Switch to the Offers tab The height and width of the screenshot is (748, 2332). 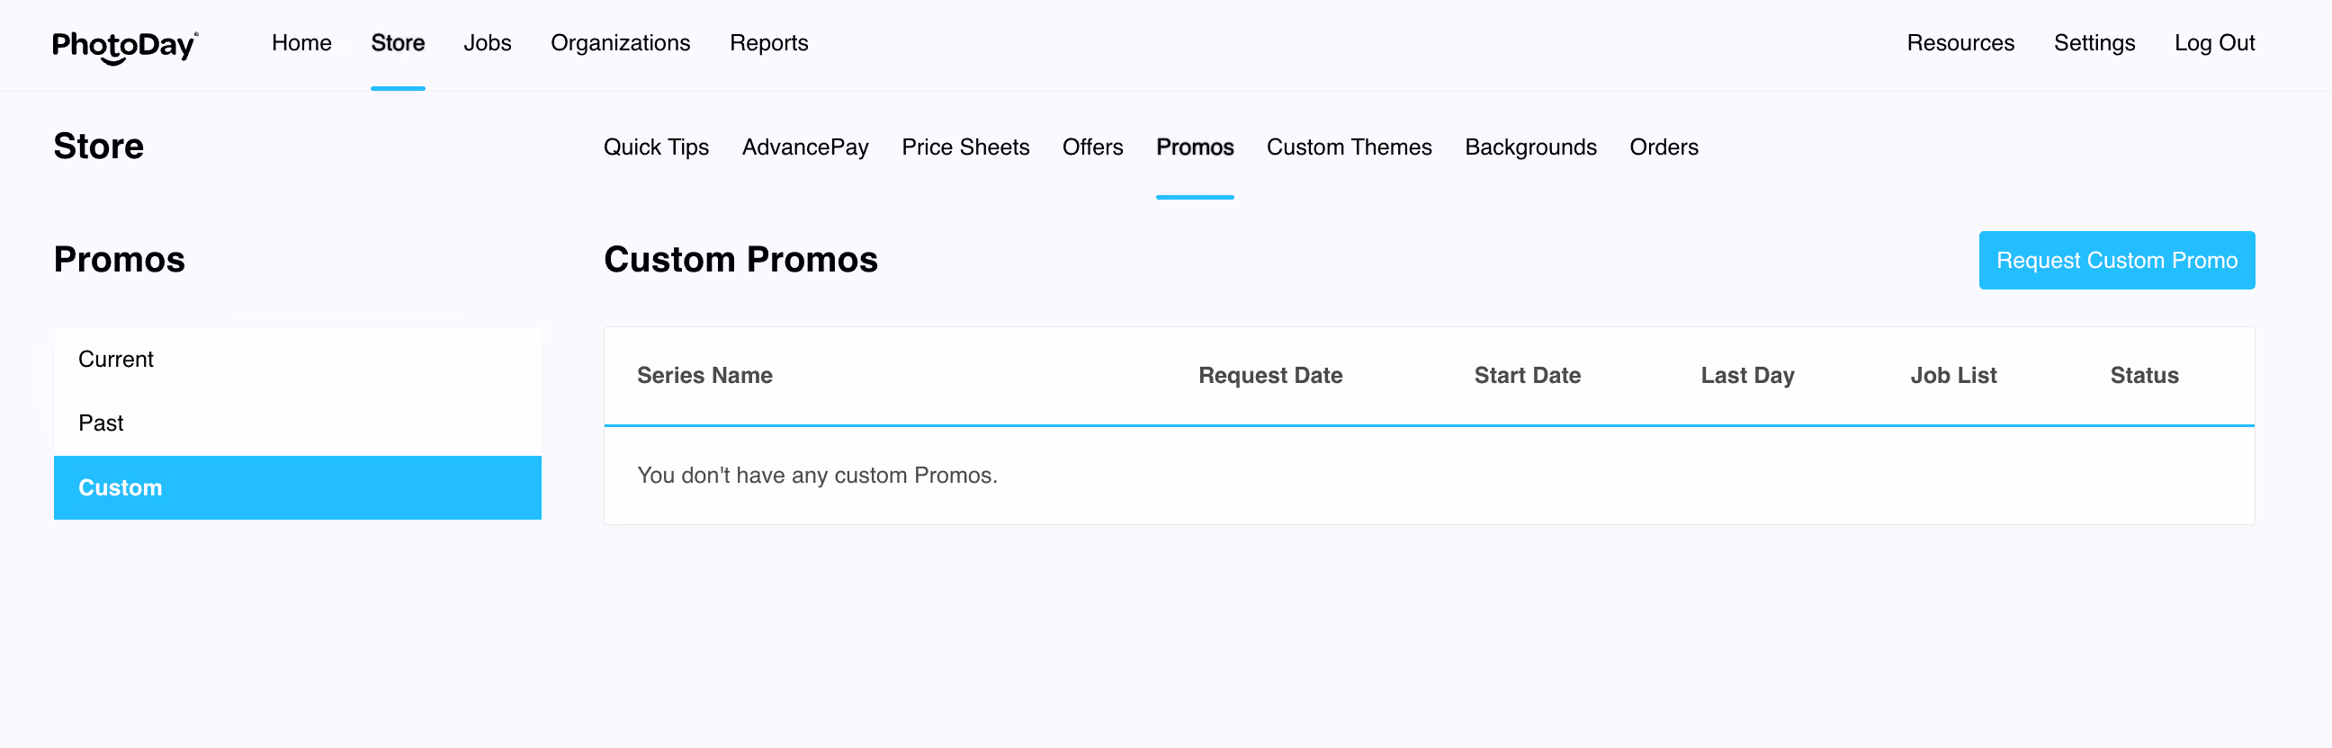1092,147
